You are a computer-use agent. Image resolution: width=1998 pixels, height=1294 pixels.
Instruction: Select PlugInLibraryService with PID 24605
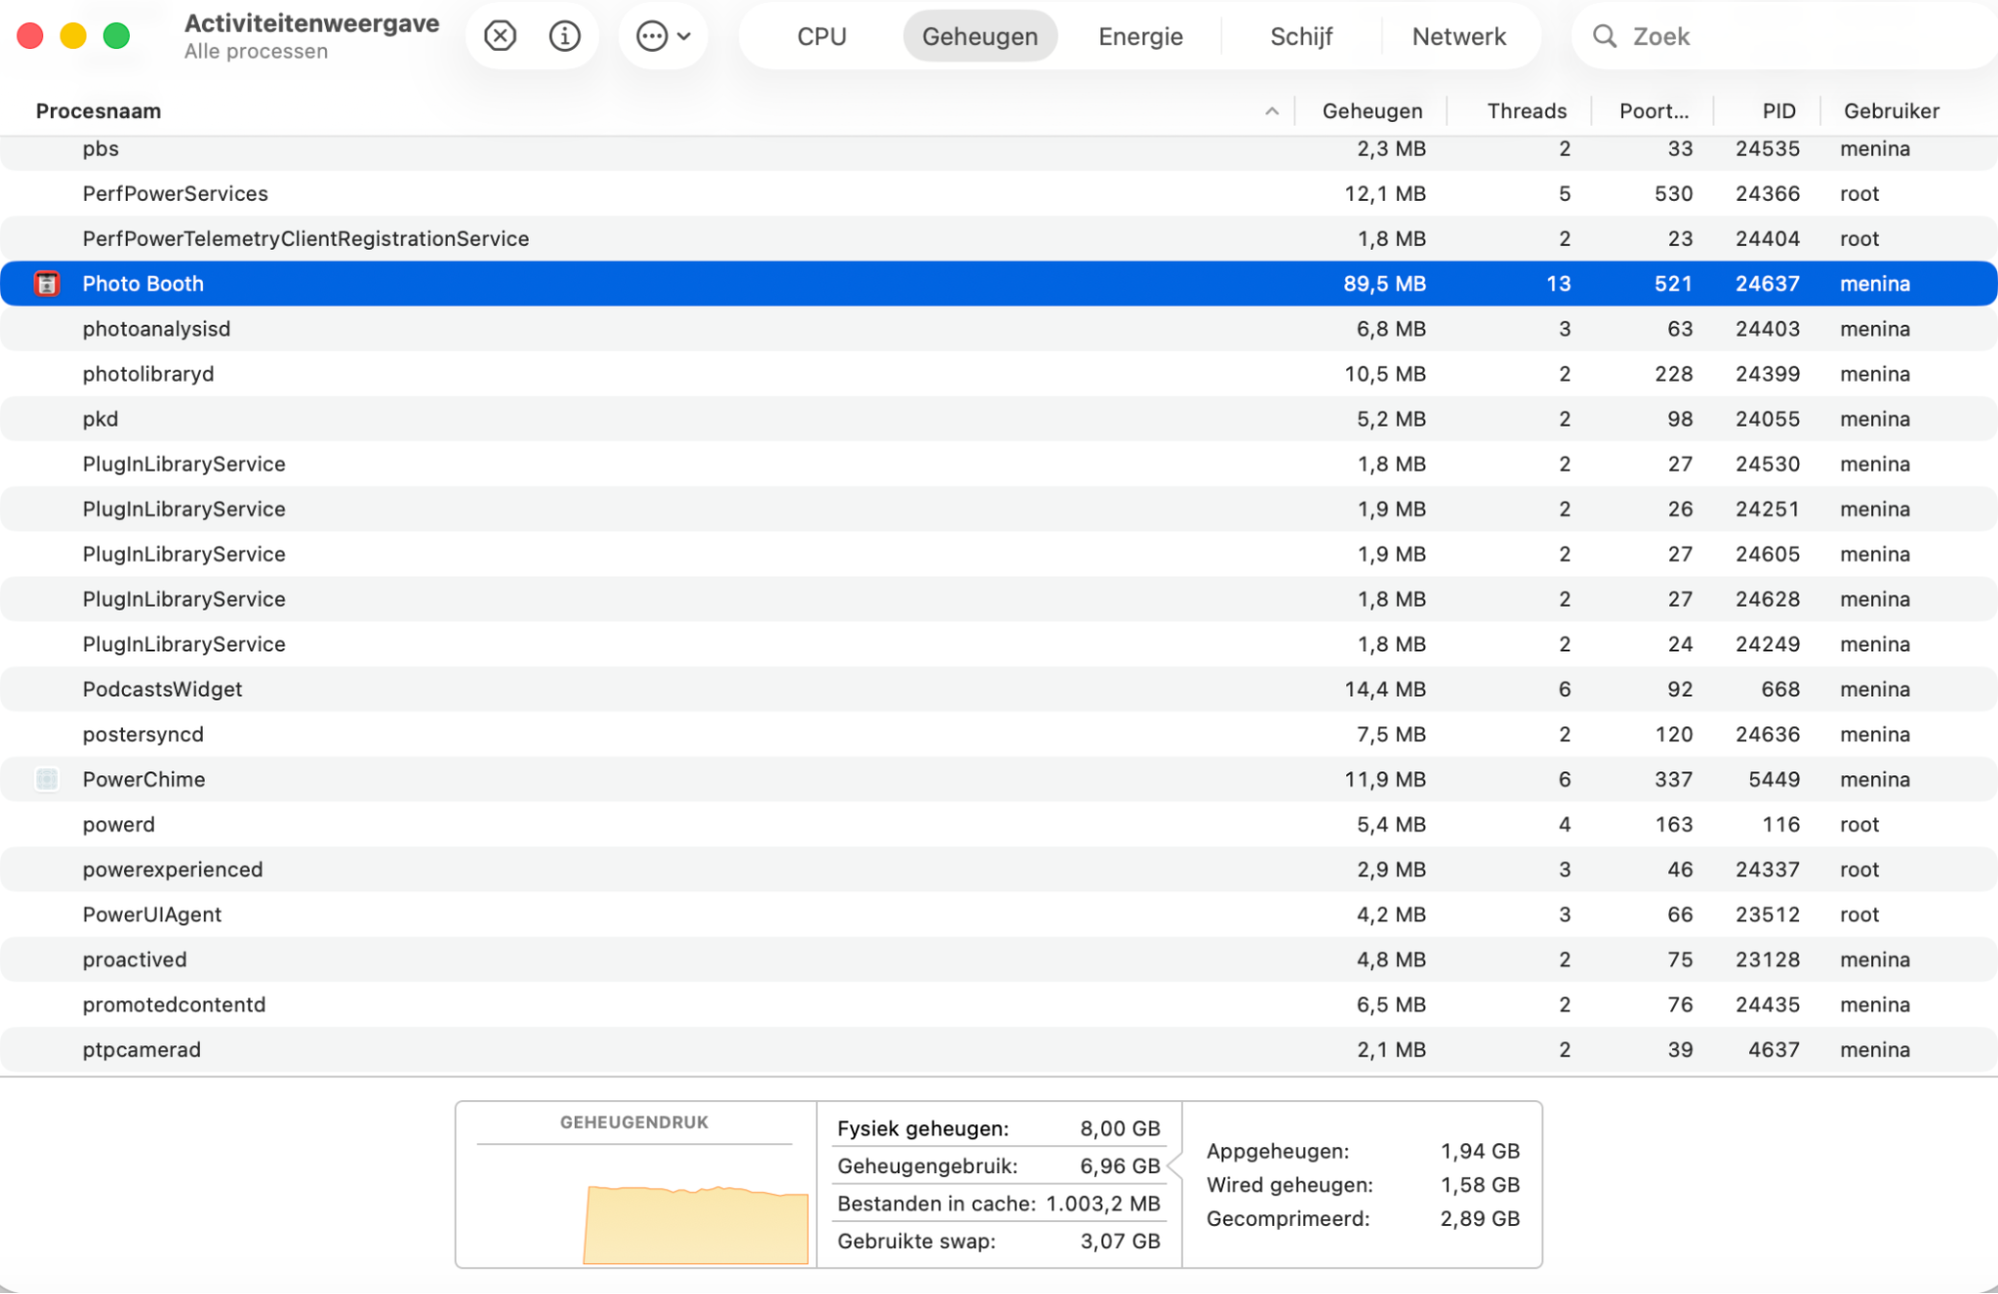click(999, 554)
